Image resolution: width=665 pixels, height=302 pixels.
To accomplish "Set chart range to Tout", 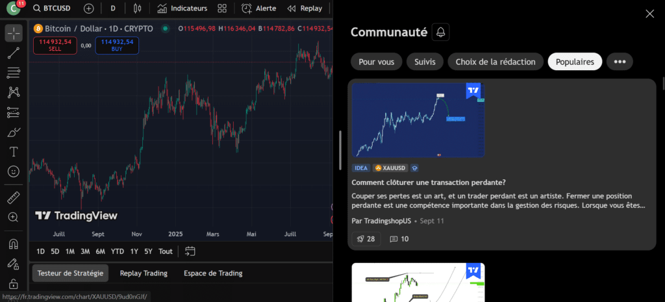I will pos(166,251).
